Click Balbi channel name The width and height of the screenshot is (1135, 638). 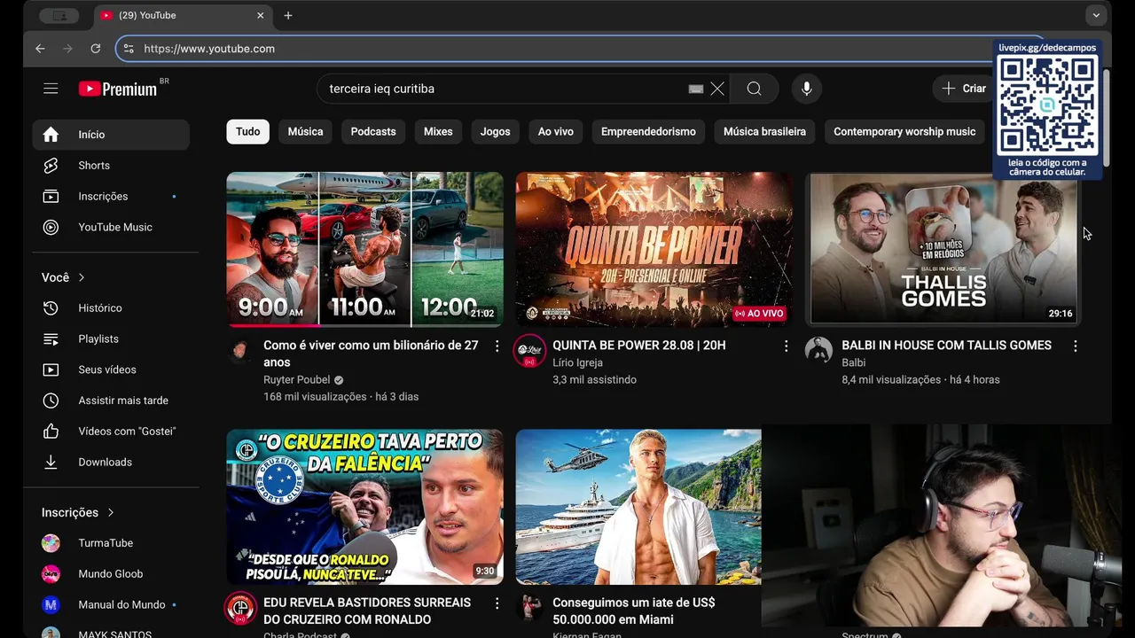pos(854,362)
